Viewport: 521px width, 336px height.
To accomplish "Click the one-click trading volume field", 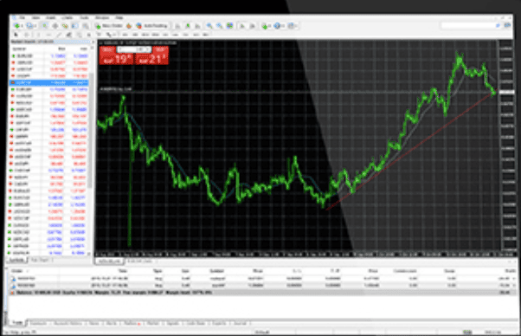I will pyautogui.click(x=134, y=49).
